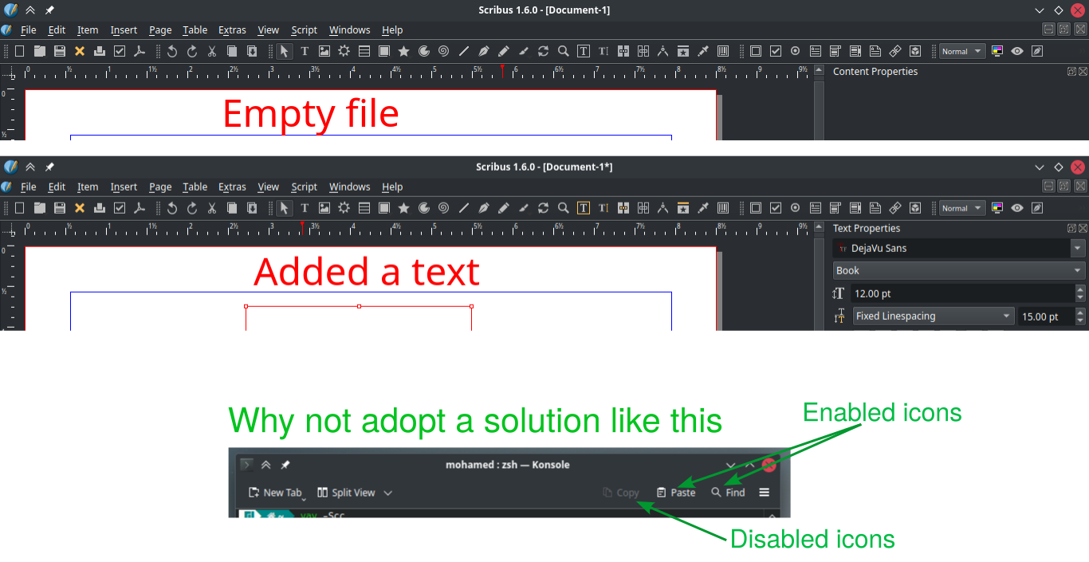Viewport: 1089px width, 562px height.
Task: Pick the Spiral tool in the lower toolbar
Action: tap(444, 208)
